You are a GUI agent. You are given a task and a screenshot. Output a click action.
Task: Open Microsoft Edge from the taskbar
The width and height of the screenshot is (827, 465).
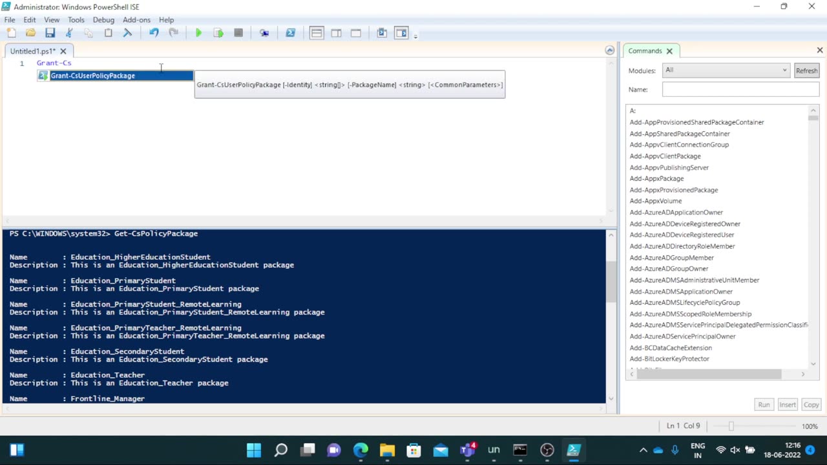[361, 450]
